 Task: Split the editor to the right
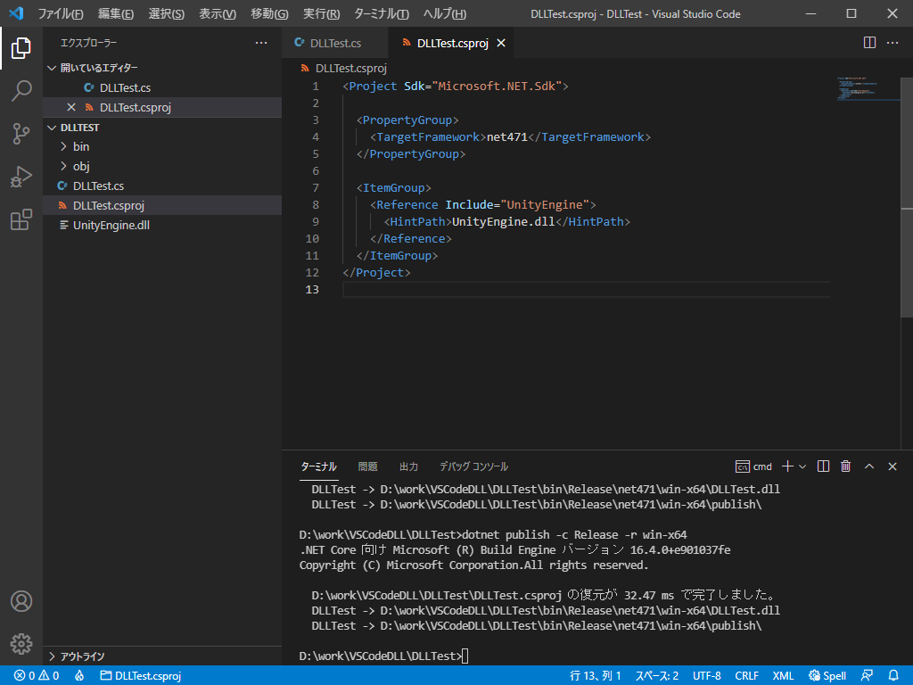coord(869,43)
